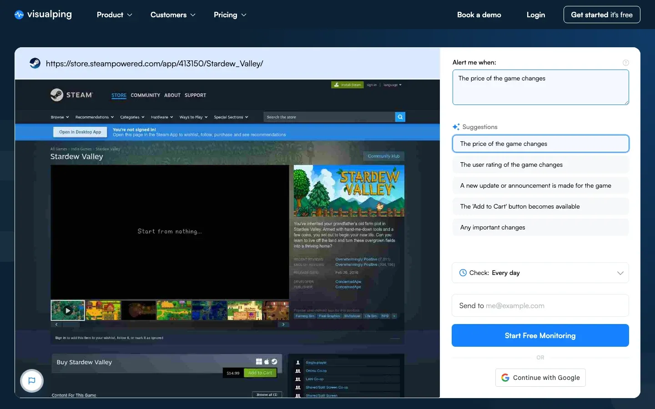Click Open in Desktop App button
Viewport: 655px width, 409px height.
tap(80, 132)
